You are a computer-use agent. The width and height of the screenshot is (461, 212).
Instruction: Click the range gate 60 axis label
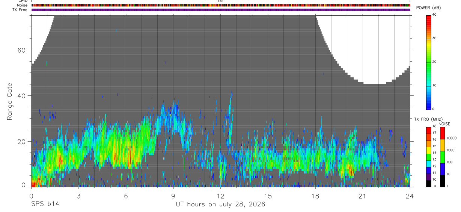tap(23, 50)
